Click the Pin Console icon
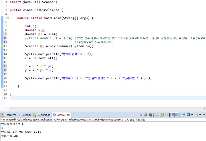 [x=183, y=115]
